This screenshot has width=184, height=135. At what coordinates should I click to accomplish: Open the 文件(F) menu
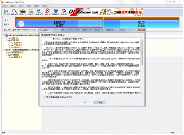click(5, 6)
